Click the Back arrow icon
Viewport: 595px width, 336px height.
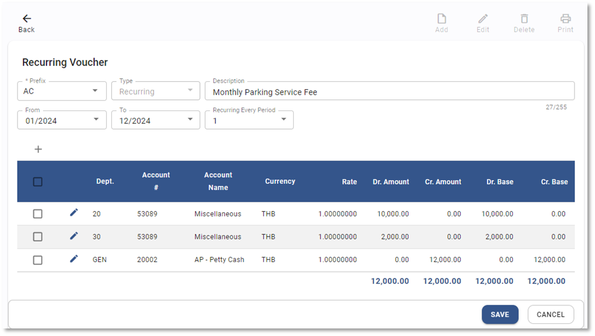coord(26,19)
